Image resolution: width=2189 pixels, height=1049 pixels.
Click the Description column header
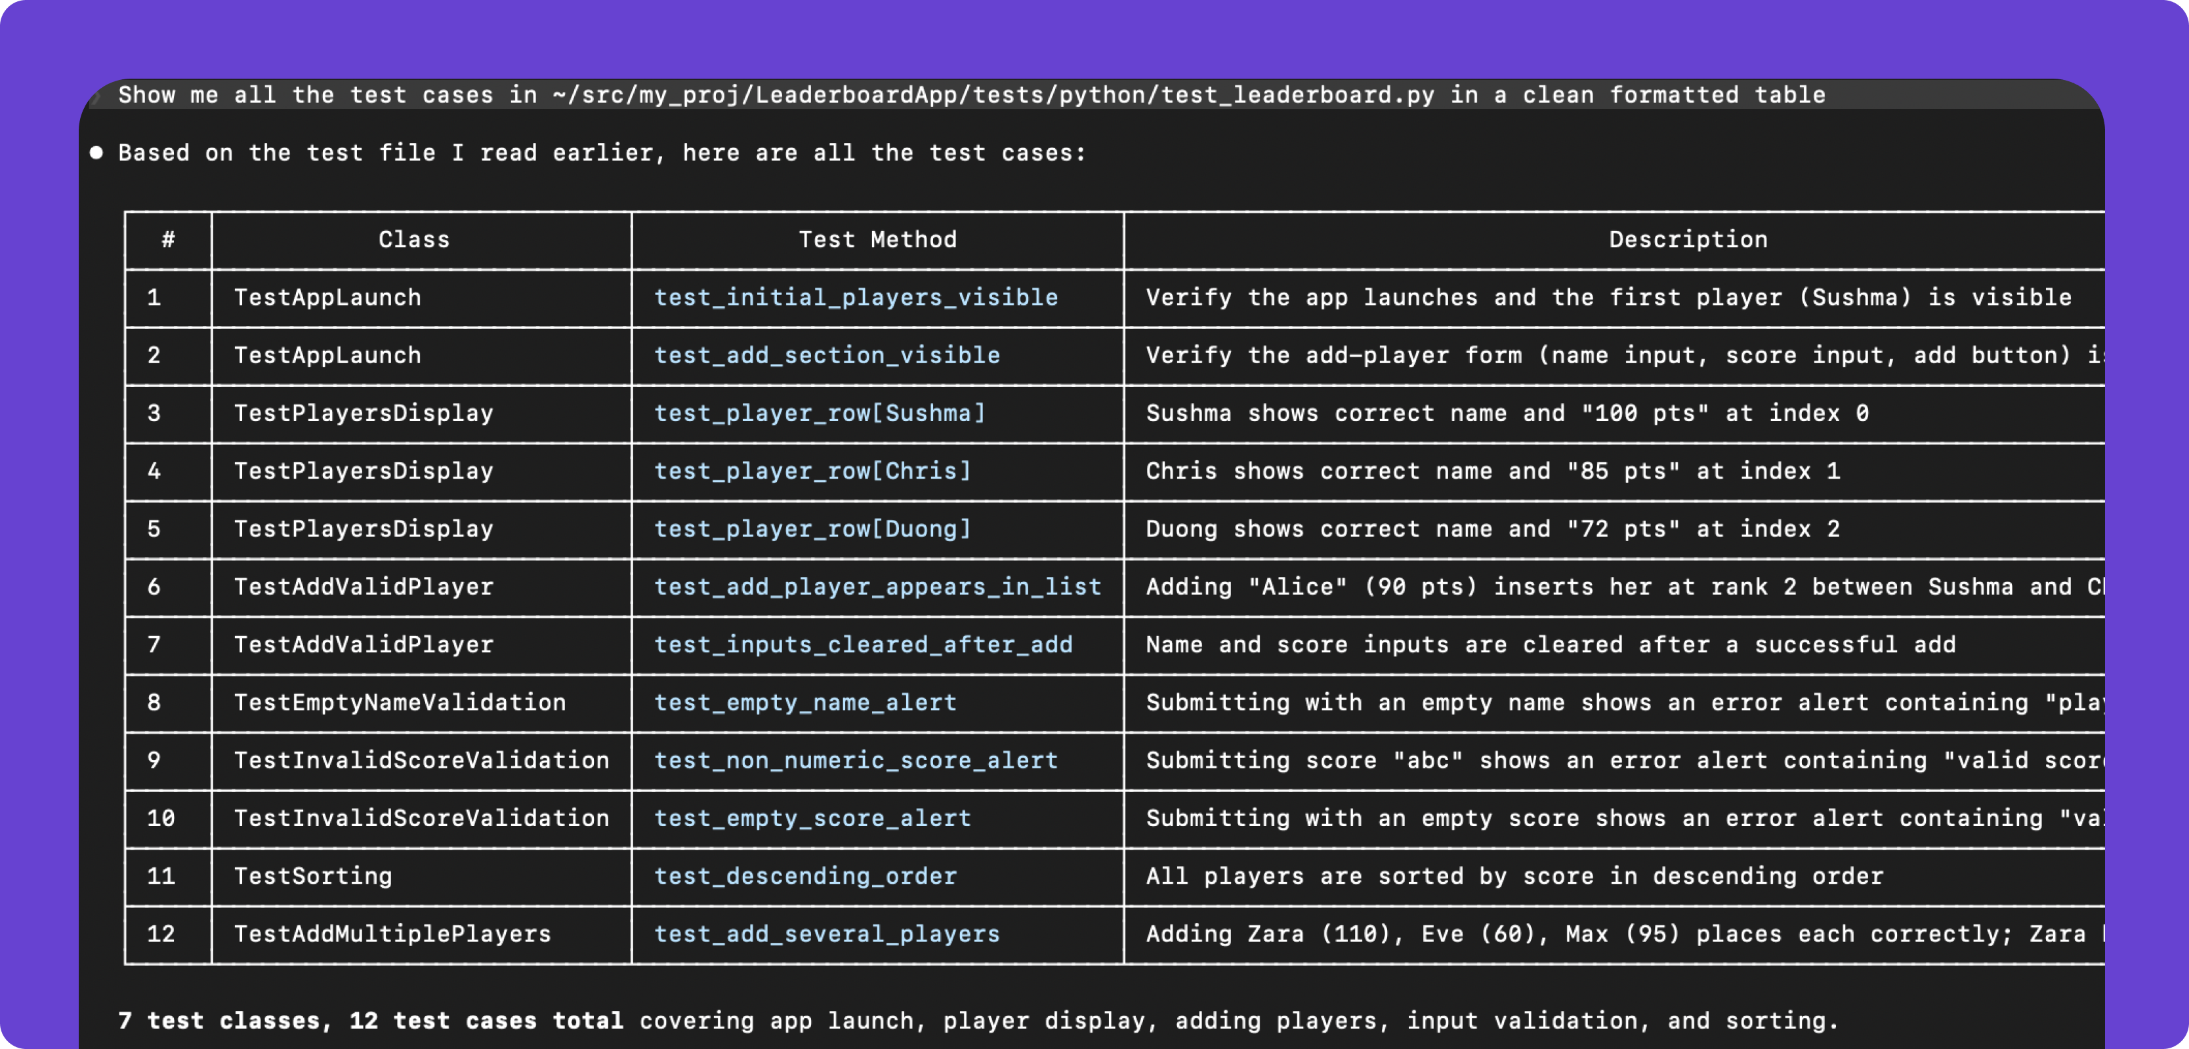tap(1687, 239)
